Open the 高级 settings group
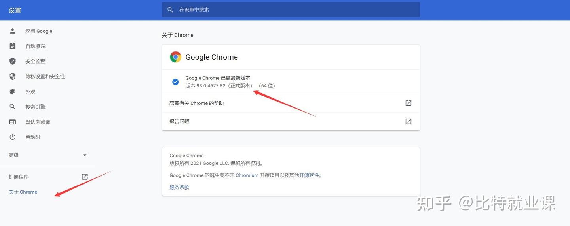Viewport: 570px width, 226px height. 47,155
